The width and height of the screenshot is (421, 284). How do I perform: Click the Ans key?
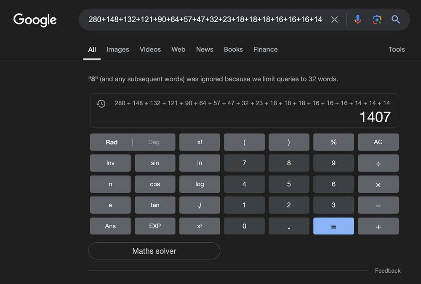pyautogui.click(x=110, y=226)
